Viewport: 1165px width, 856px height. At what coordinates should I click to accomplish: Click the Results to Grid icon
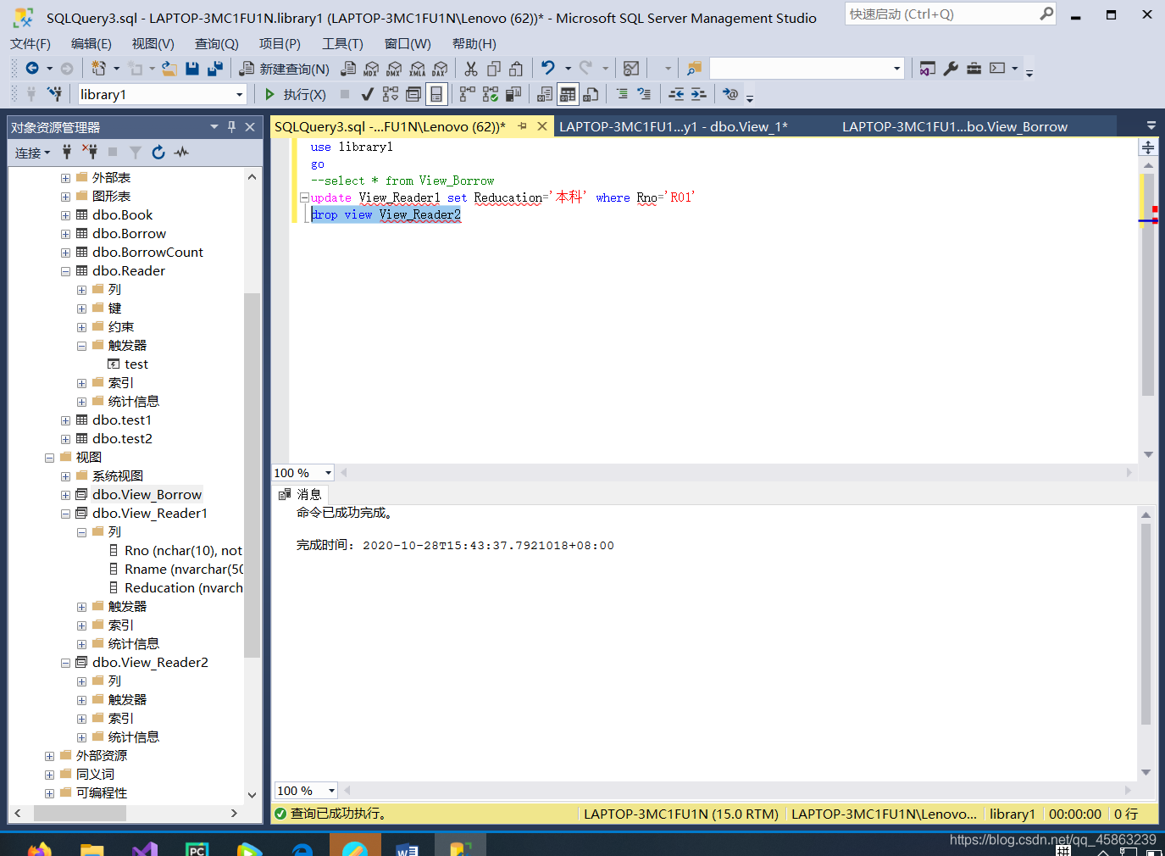click(x=568, y=94)
